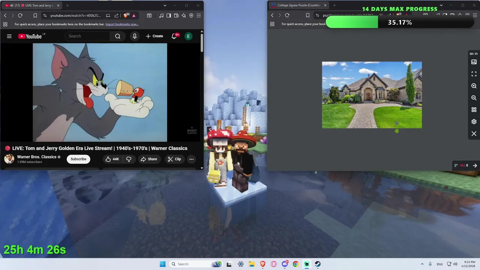Reload the puzzle browser page
480x270 pixels.
287,15
